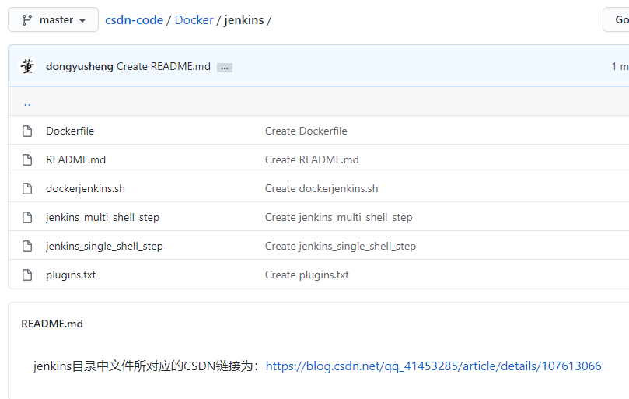Screen dimensions: 629x399
Task: Open README.md in the file list
Action: pyautogui.click(x=76, y=159)
